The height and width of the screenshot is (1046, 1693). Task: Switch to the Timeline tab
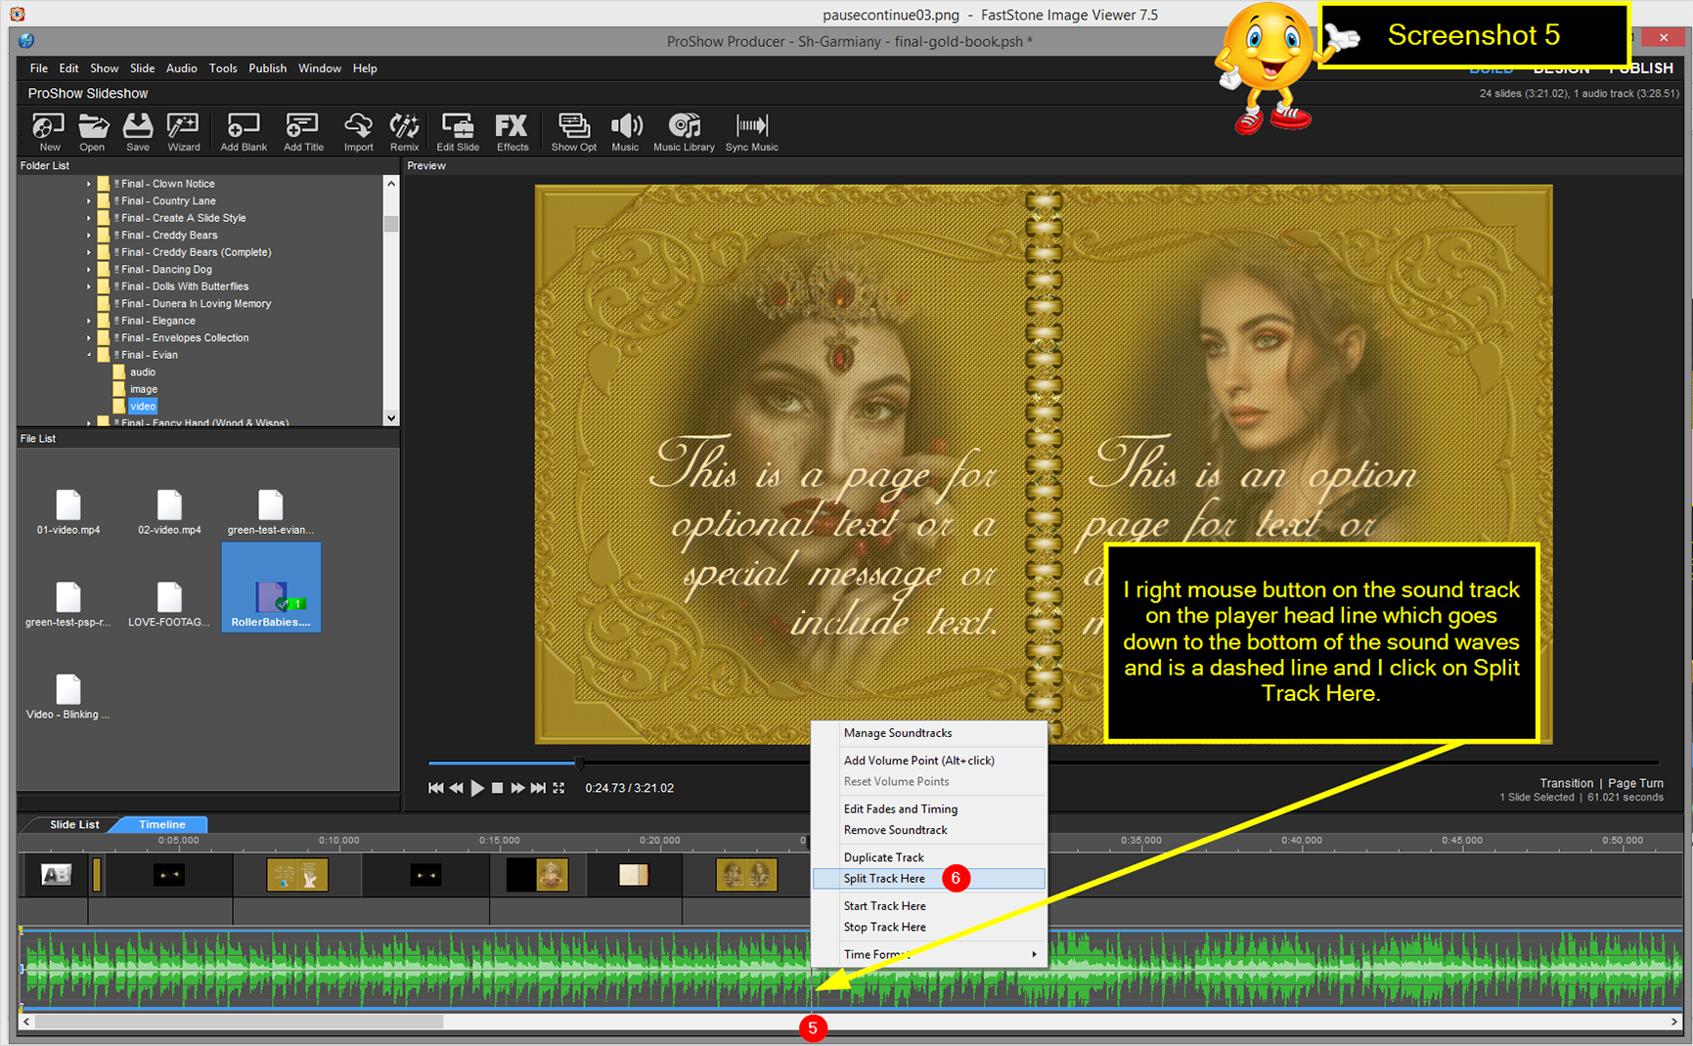161,825
